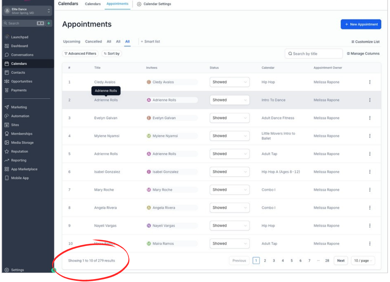This screenshot has width=390, height=282.
Task: Click the Search by title field
Action: pyautogui.click(x=314, y=54)
